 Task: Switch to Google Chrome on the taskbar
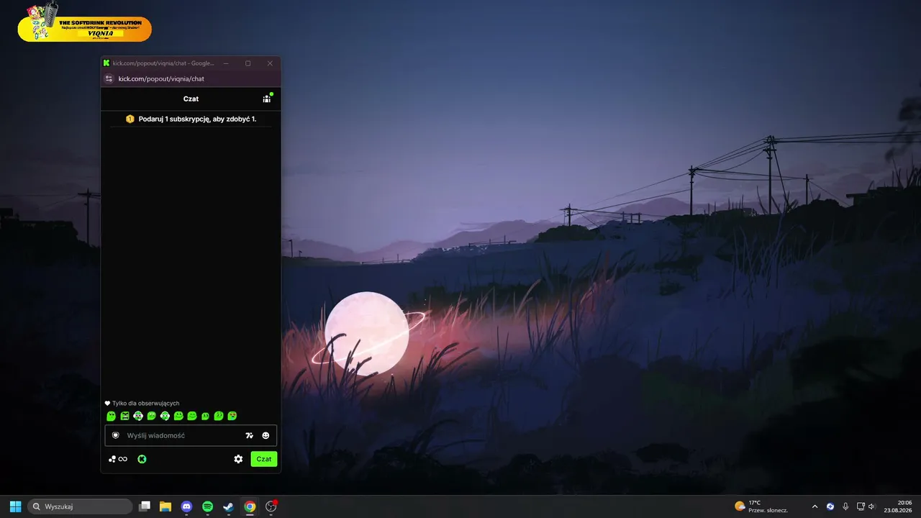pos(250,506)
